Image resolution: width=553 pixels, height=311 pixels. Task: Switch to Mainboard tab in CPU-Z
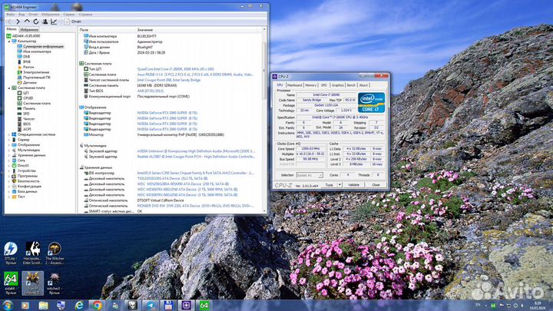[x=294, y=85]
